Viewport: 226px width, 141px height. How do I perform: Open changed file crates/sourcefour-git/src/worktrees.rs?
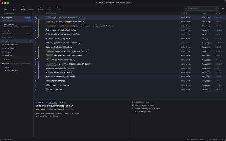click(147, 109)
